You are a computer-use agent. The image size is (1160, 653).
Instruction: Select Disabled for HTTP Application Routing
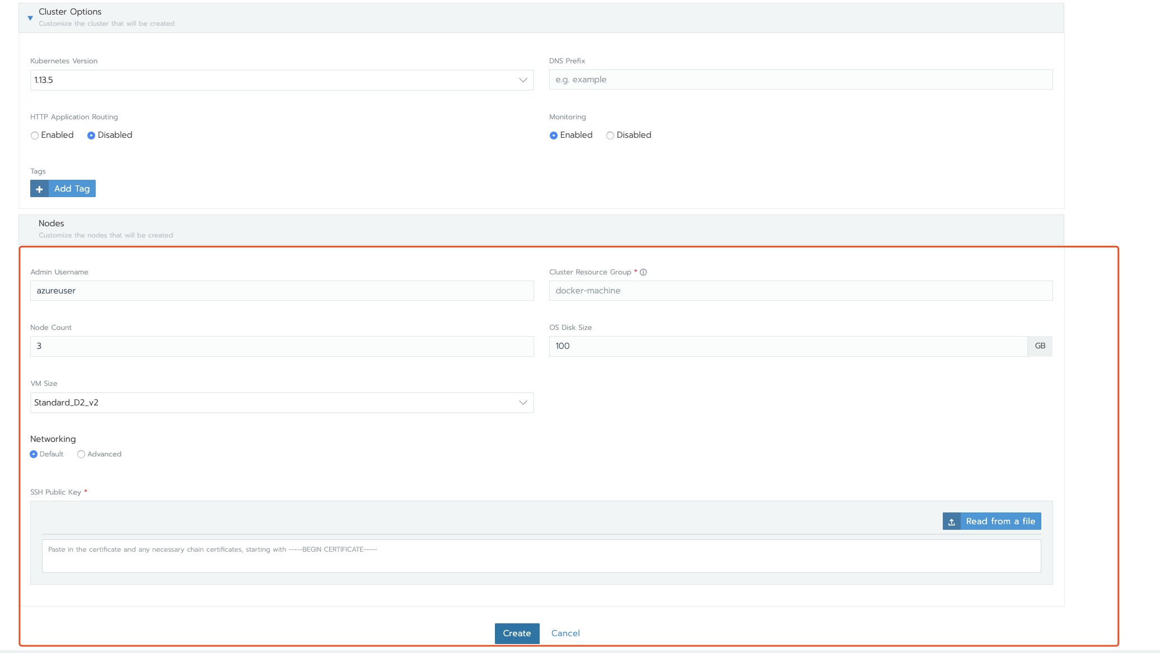[x=91, y=136]
